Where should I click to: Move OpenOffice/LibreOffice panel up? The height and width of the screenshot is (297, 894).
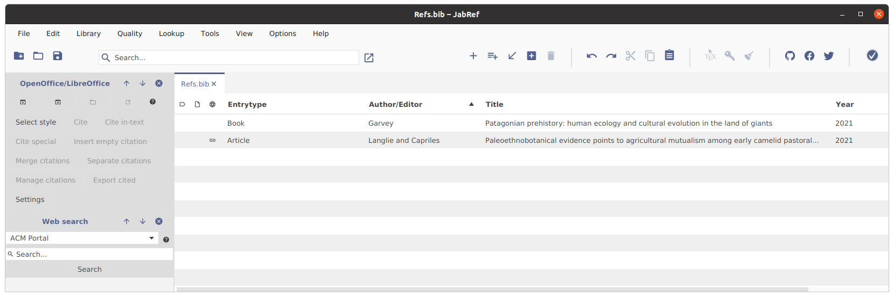click(127, 83)
